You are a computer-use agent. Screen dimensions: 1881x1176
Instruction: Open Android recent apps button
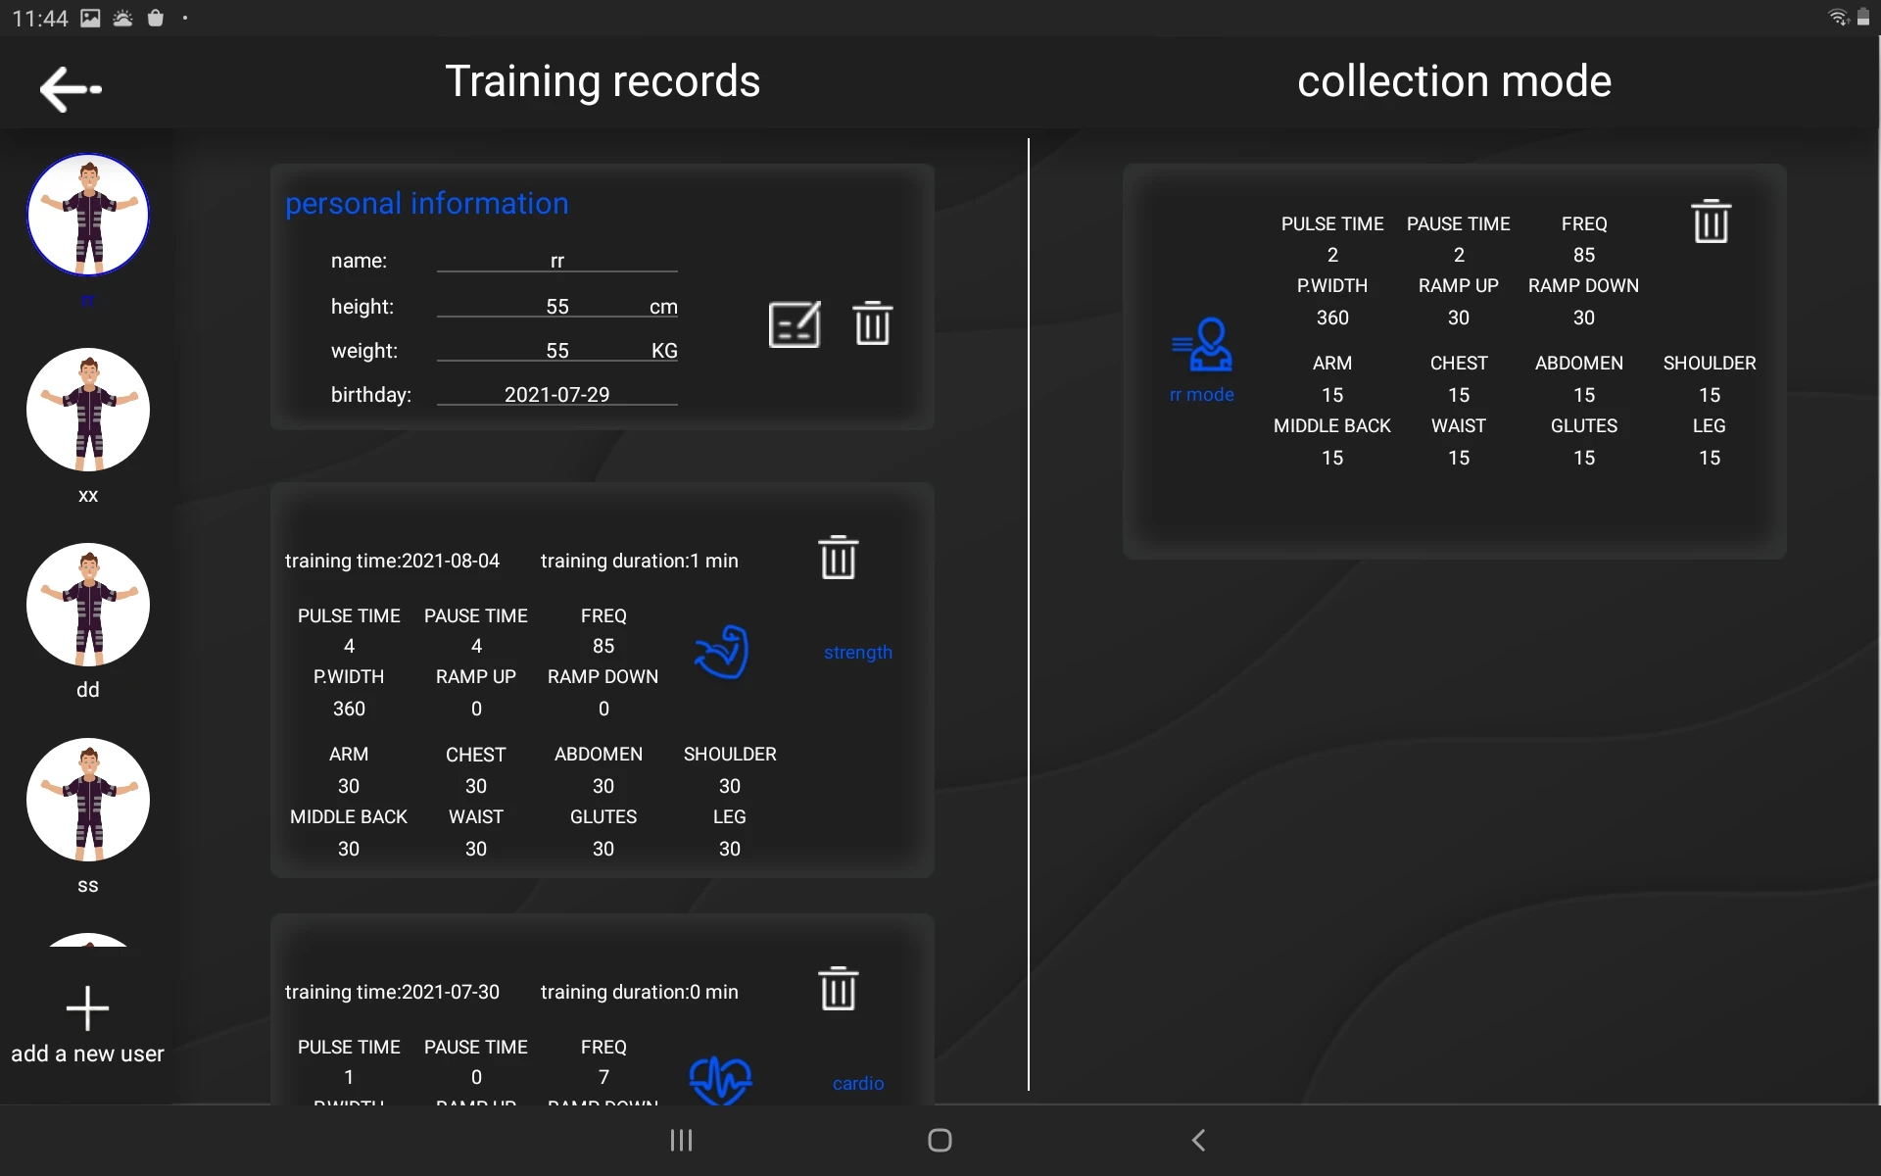pyautogui.click(x=681, y=1140)
